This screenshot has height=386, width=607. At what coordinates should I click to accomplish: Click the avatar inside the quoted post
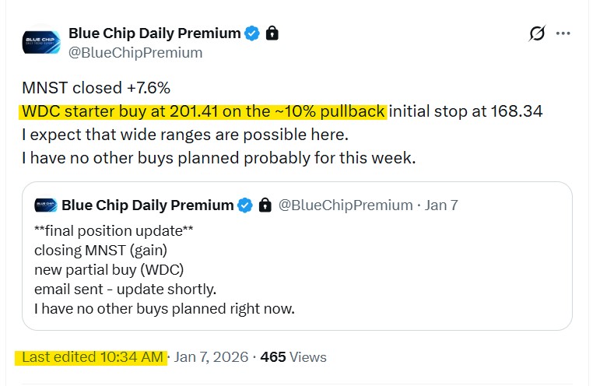click(45, 205)
